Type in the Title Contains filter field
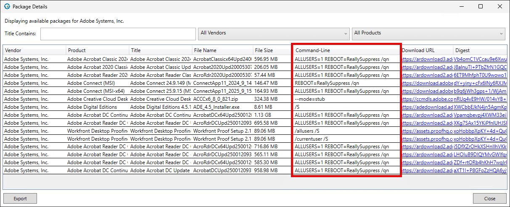Image resolution: width=510 pixels, height=207 pixels. (x=118, y=34)
